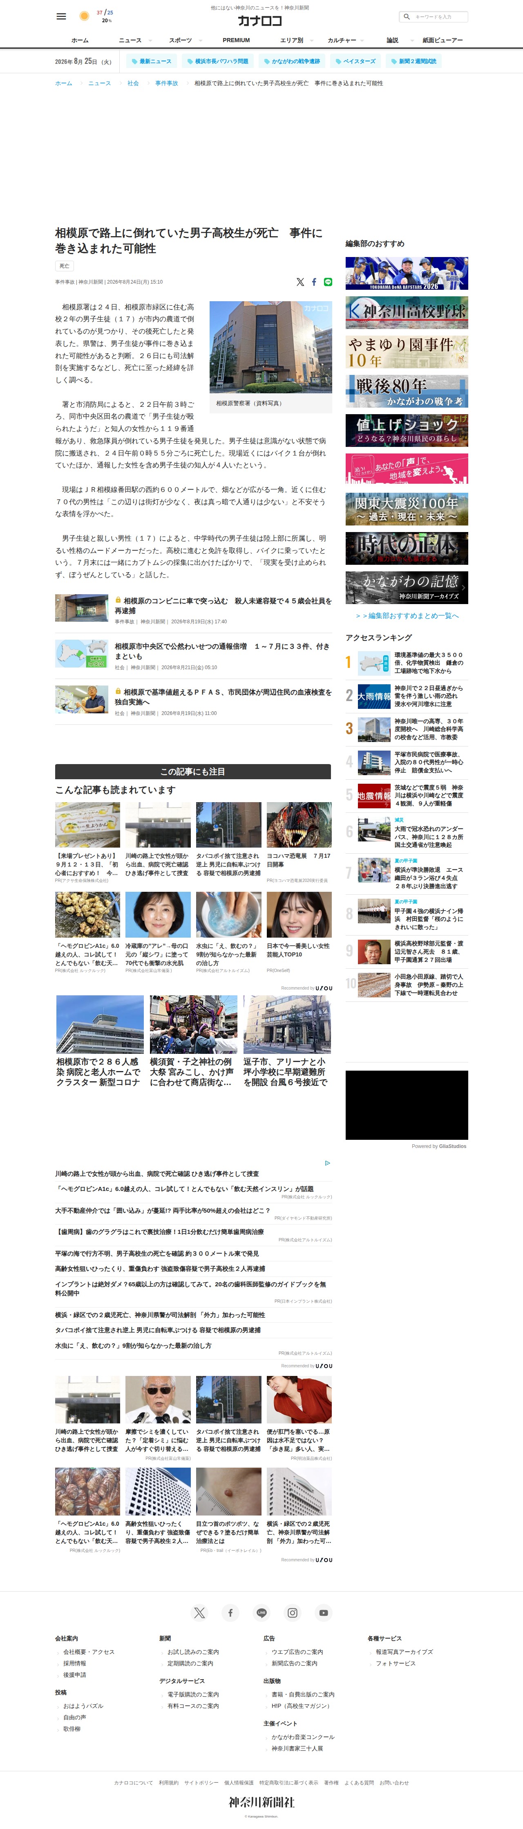The height and width of the screenshot is (1829, 523).
Task: Open footer Instagram social icon
Action: click(x=292, y=1612)
